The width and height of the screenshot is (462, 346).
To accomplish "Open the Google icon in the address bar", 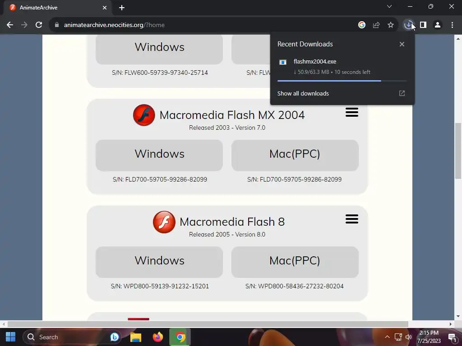I will point(362,25).
